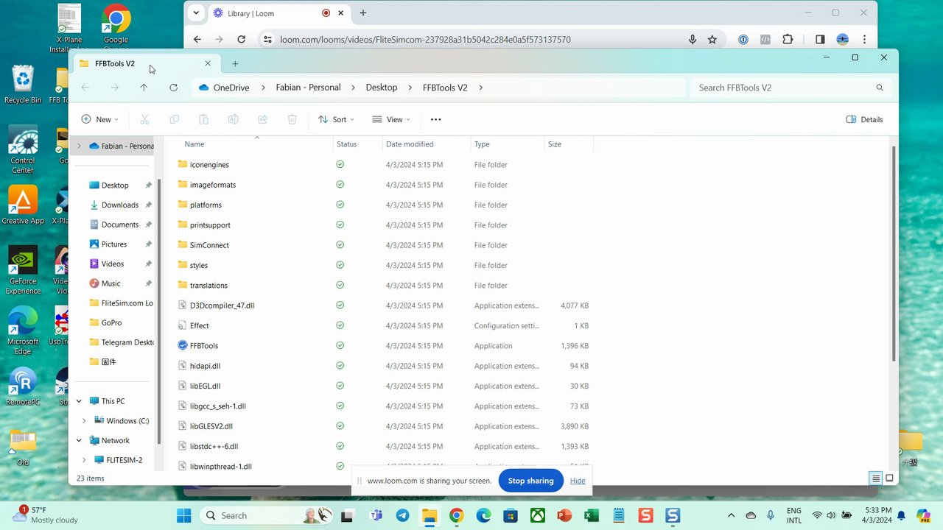Open the FFBTools application file
Screen dimensions: 943x530
click(x=204, y=345)
